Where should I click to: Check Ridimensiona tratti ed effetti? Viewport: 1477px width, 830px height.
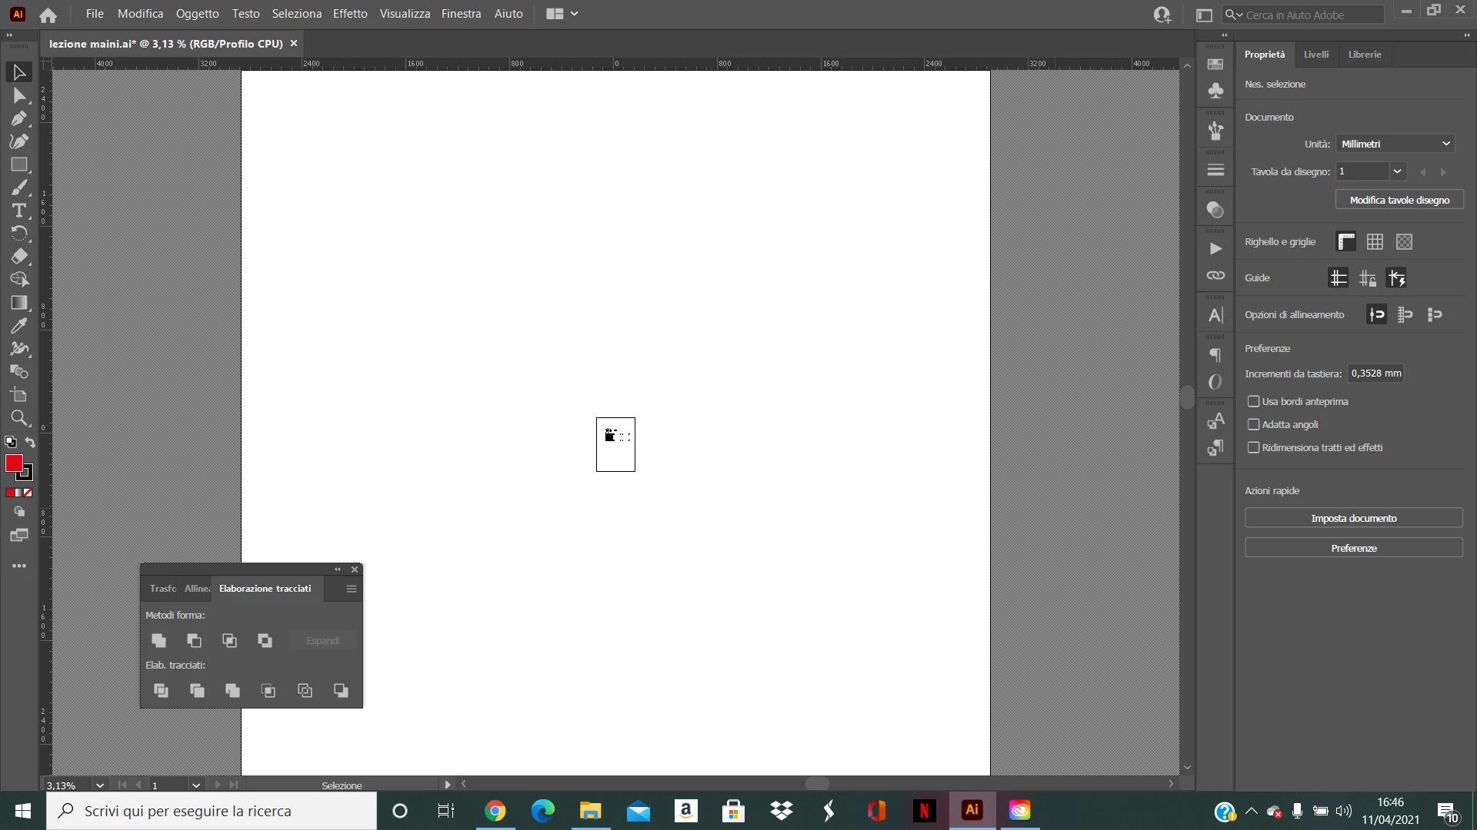tap(1253, 447)
